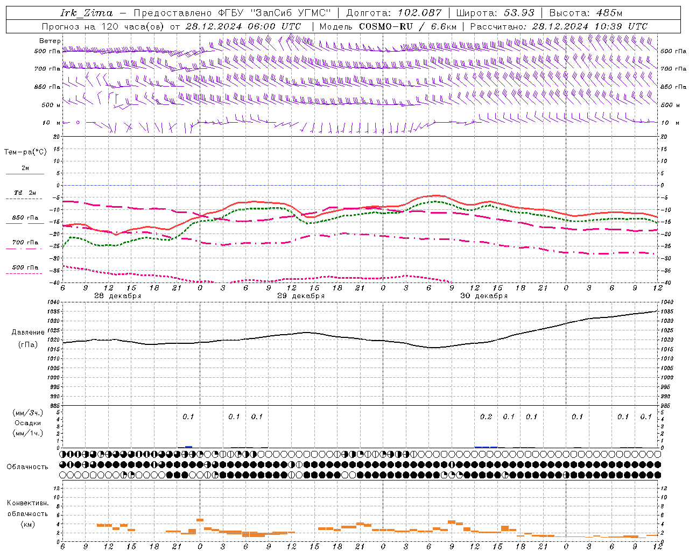Select the 'ФГБУ "ЗапСиб УГМС"' provider text

pos(275,13)
